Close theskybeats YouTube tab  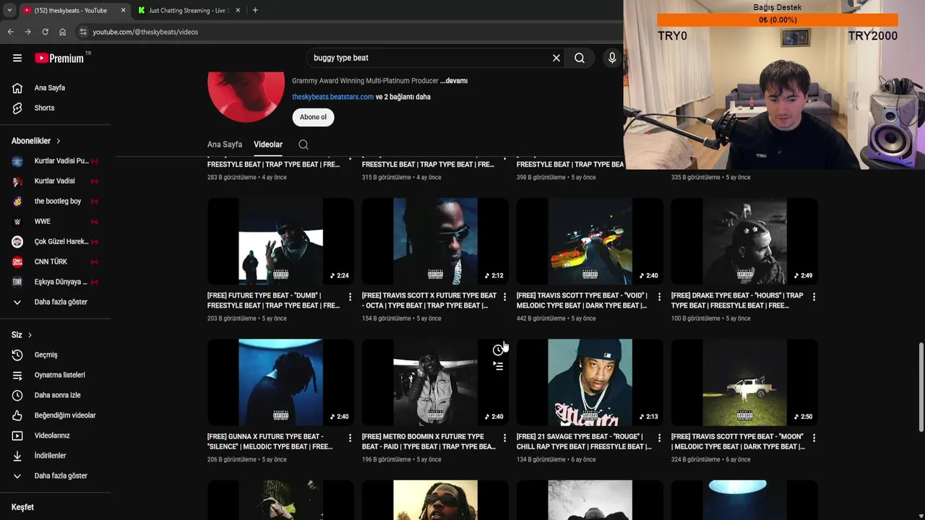[x=123, y=10]
